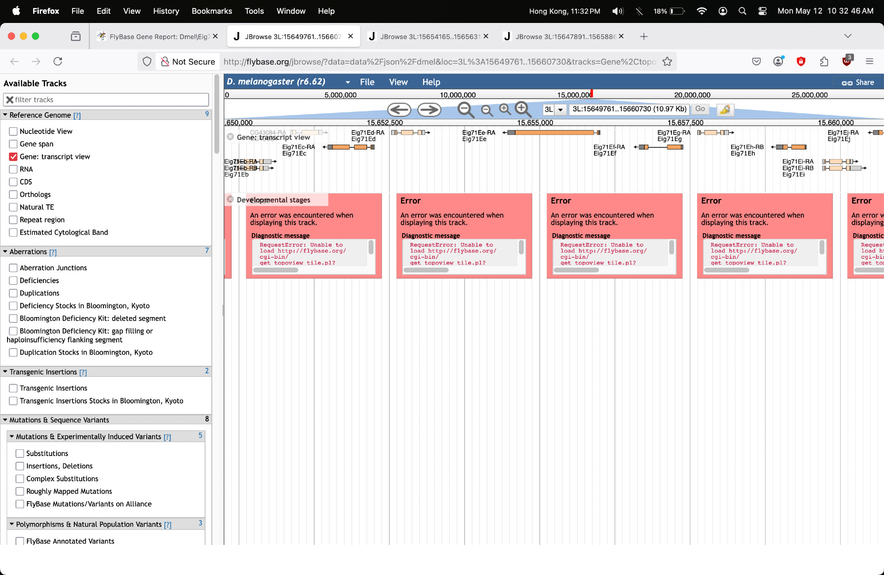Screen dimensions: 884x575
Task: Close the Developmental stages track
Action: click(230, 199)
